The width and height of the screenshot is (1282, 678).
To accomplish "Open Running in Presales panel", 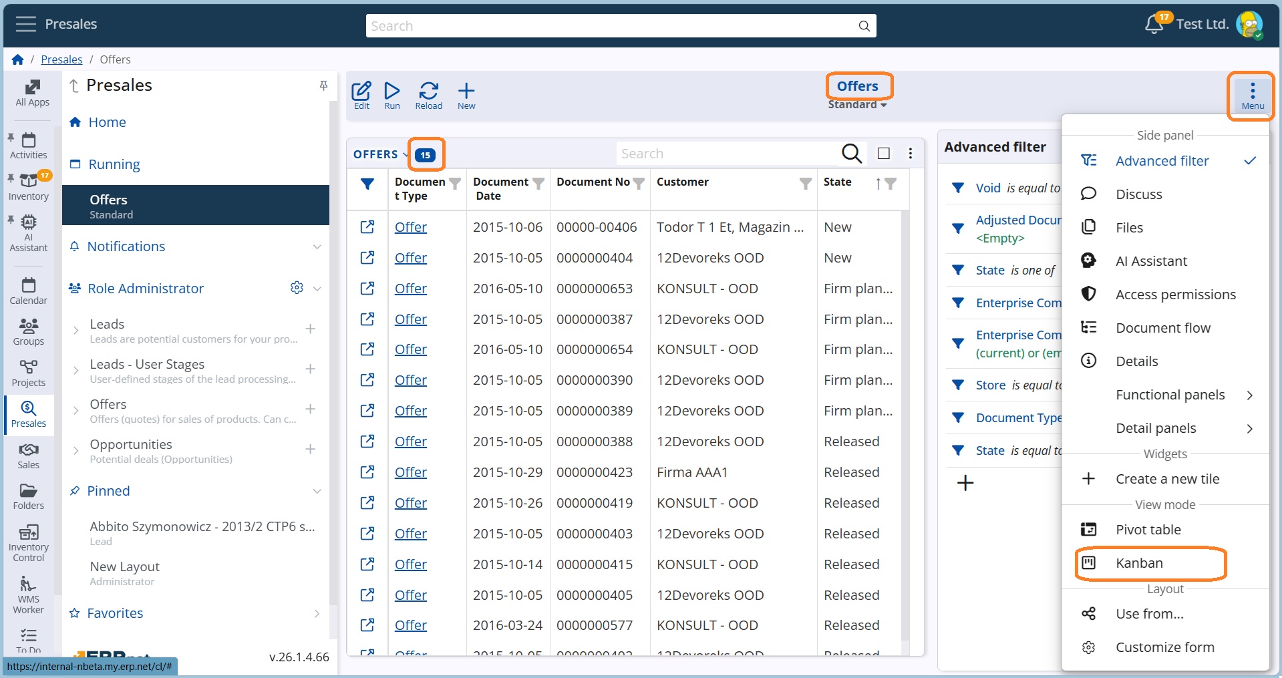I will point(114,164).
